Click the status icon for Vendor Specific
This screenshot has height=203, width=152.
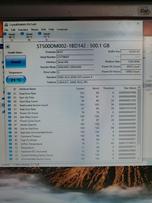point(10,125)
